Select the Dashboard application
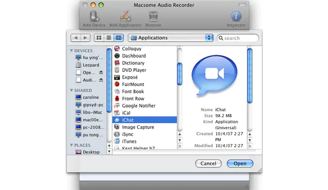 (145, 56)
